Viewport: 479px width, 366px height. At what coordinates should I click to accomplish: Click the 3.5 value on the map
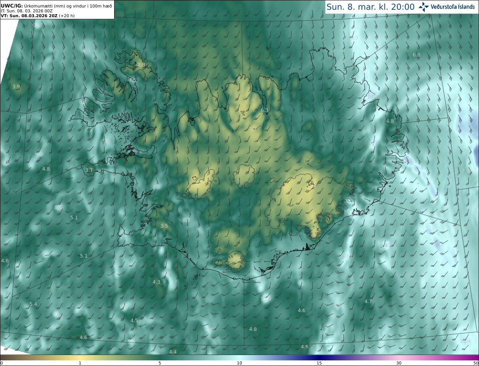click(x=164, y=226)
